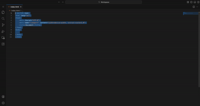
Task: Toggle the bottom panel
Action: coord(195,2)
